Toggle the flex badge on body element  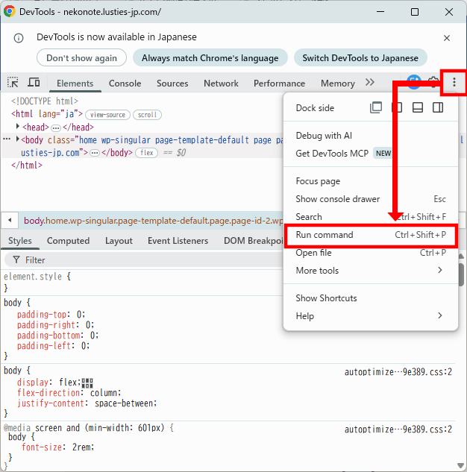[147, 153]
